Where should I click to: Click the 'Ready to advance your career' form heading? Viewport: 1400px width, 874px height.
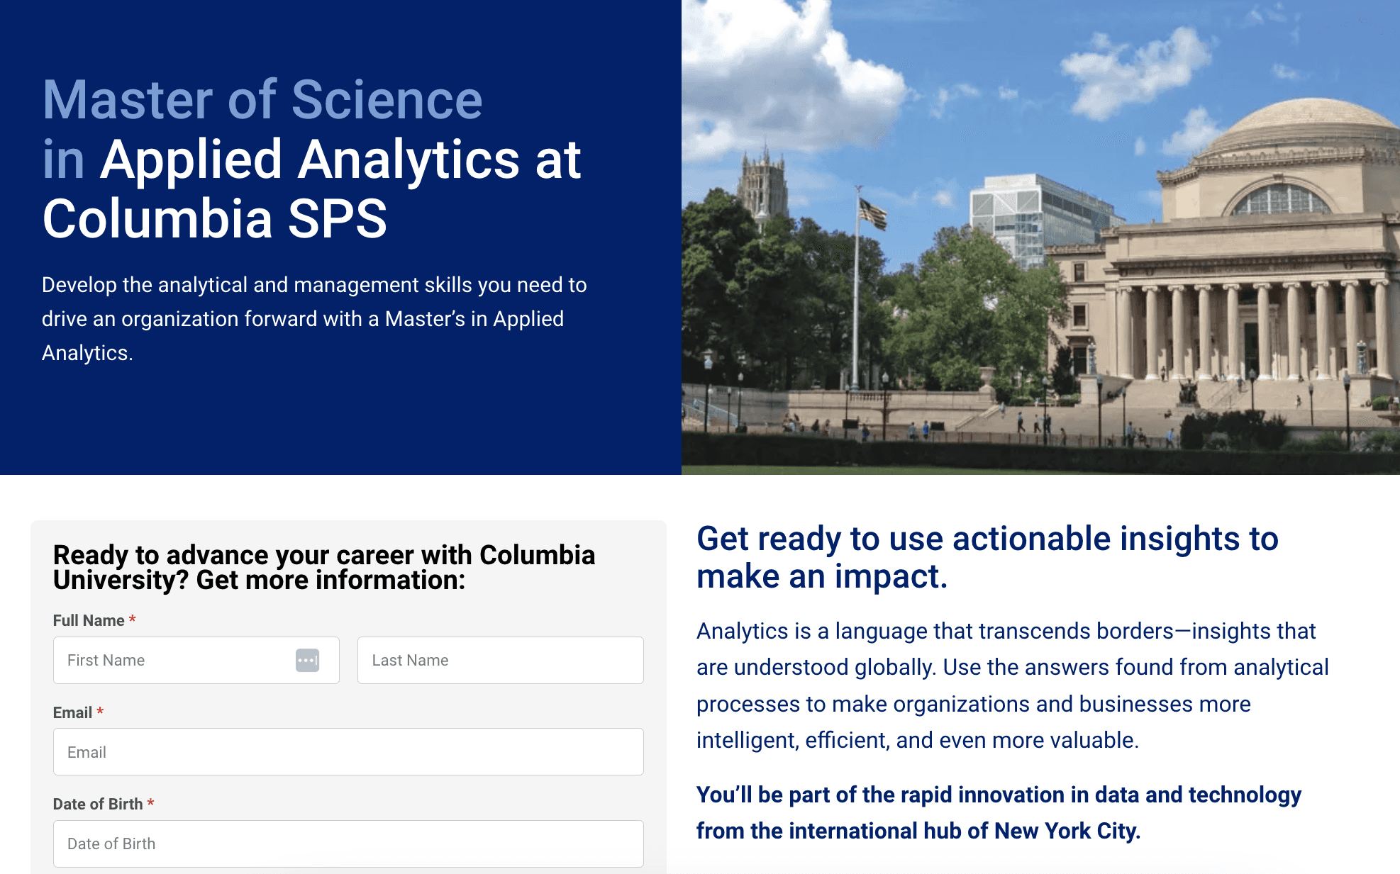point(324,567)
